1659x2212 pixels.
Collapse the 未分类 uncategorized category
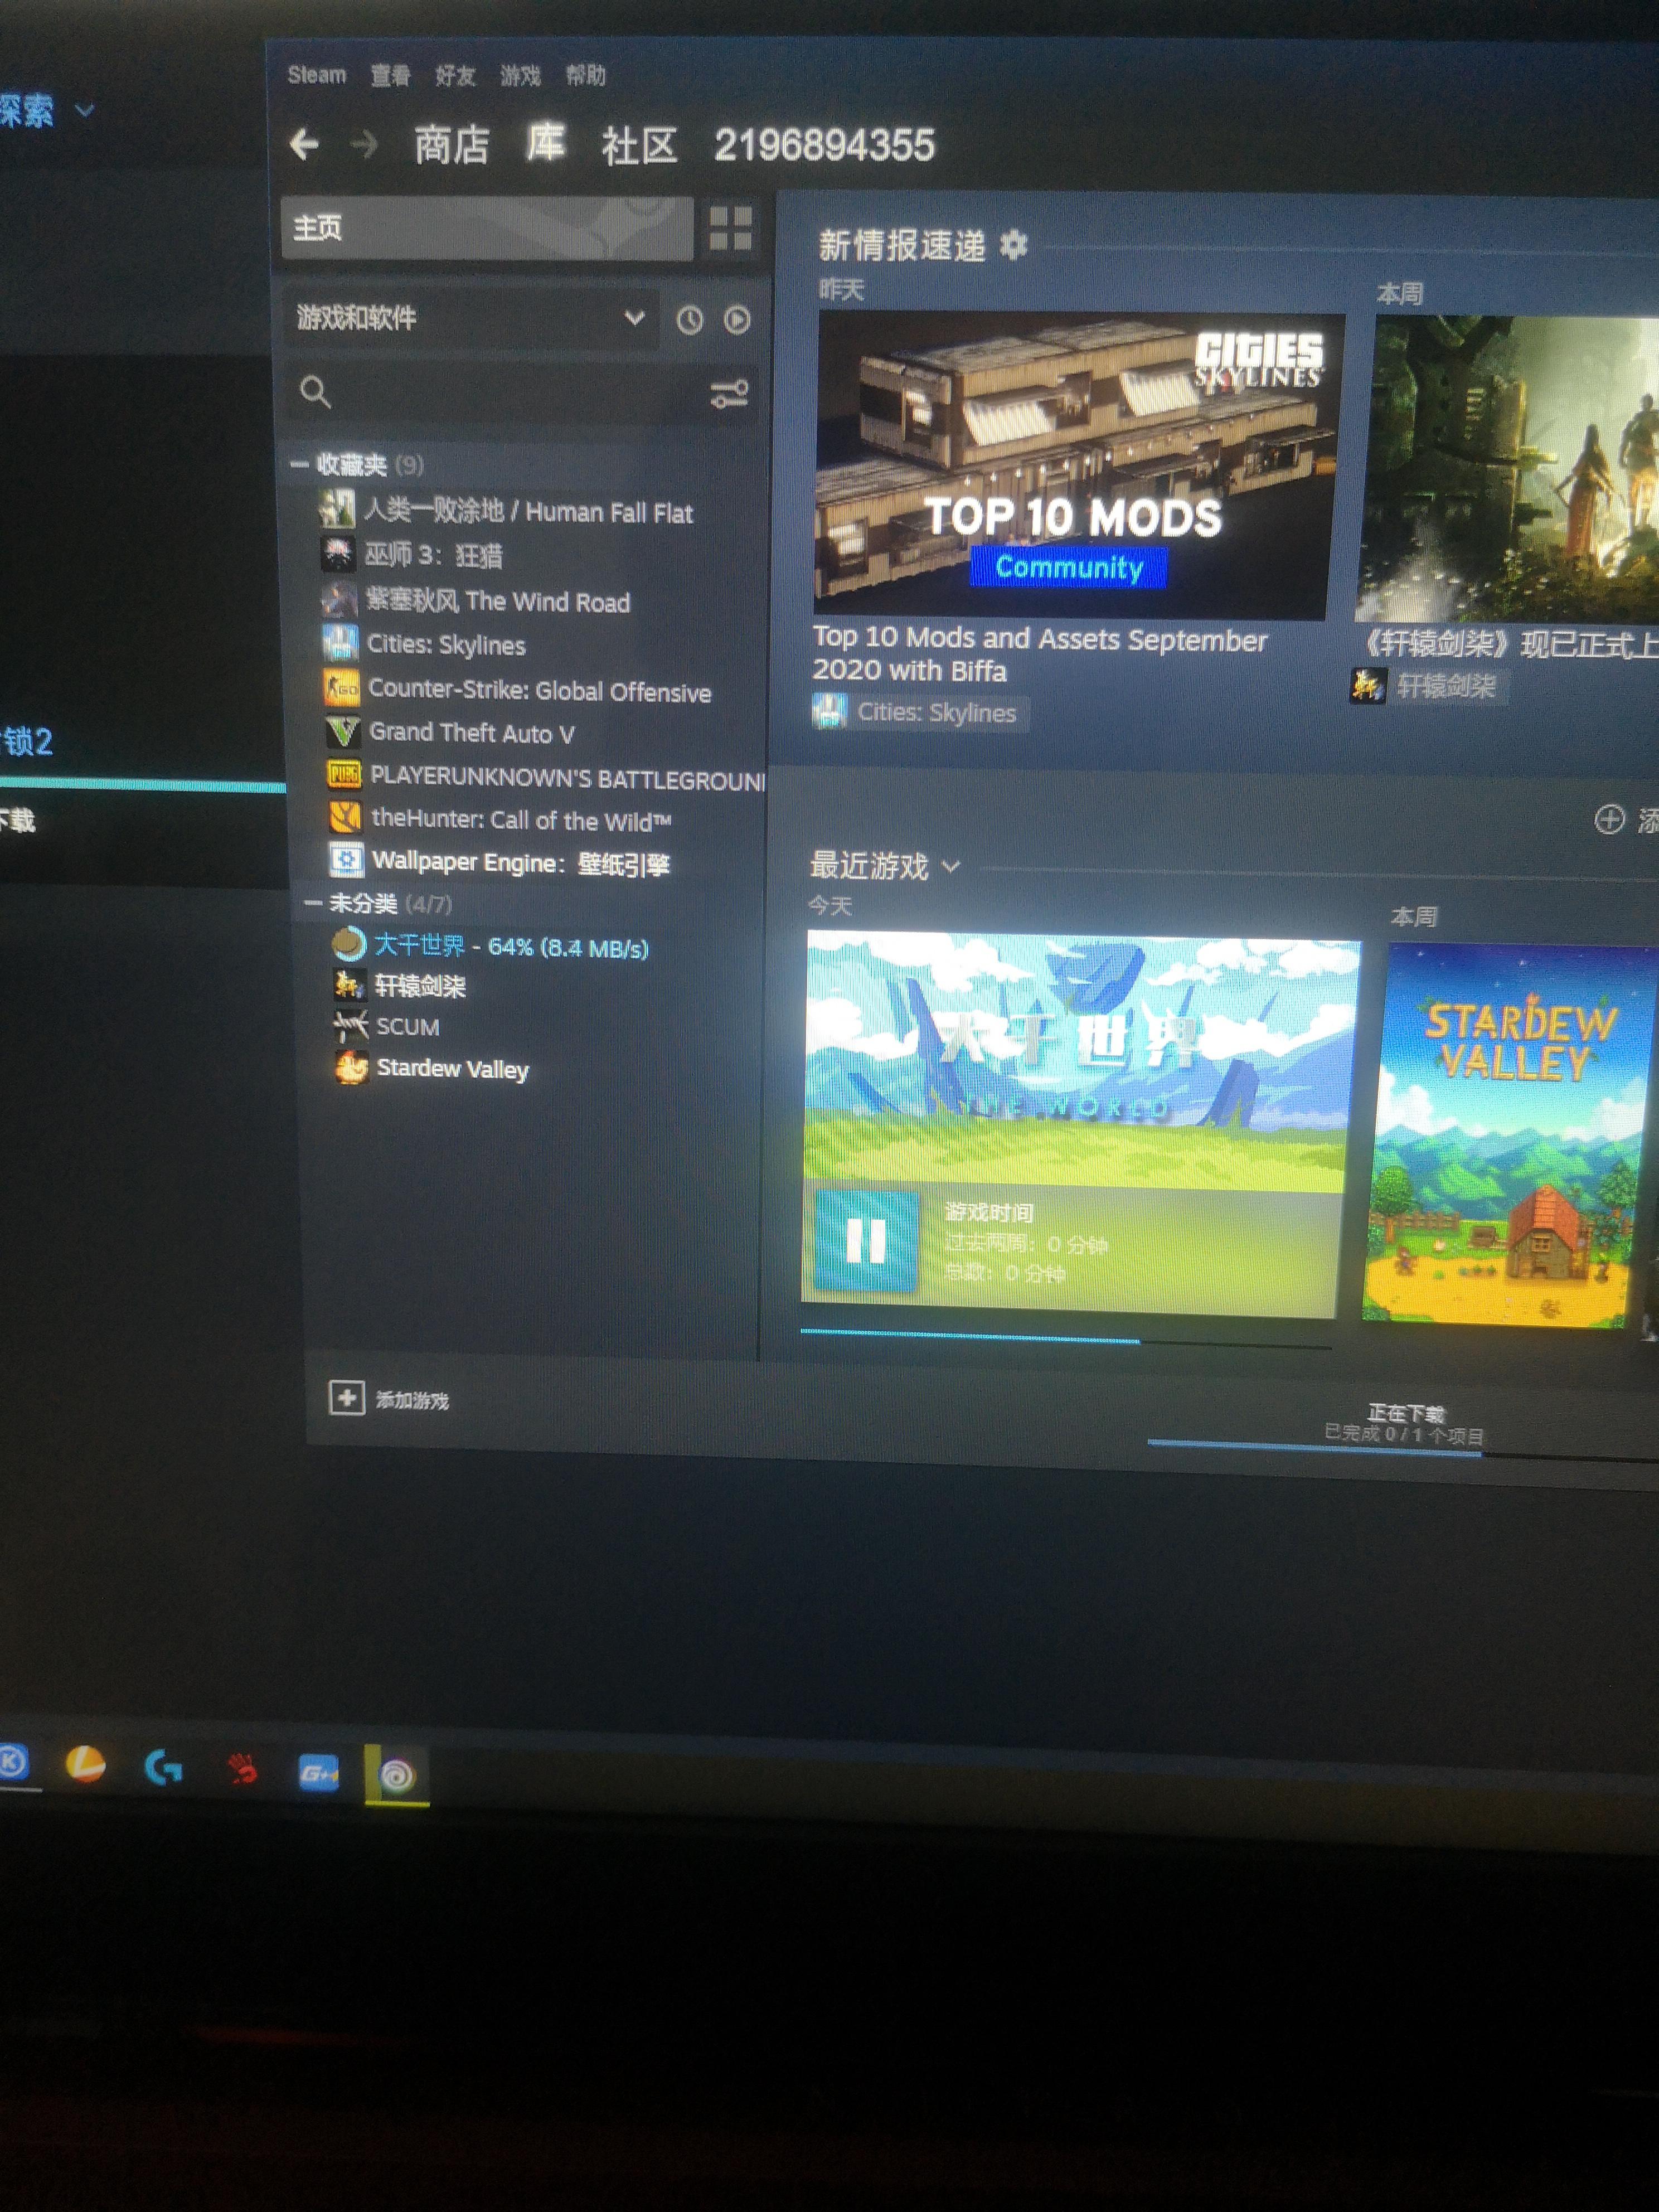pos(312,904)
